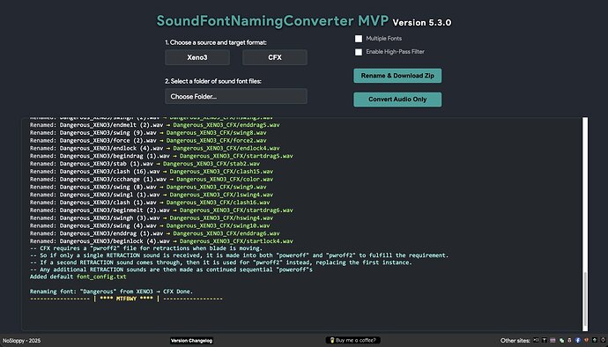Toggle Enable High-Pass Filter checkbox
The width and height of the screenshot is (608, 347).
pos(359,52)
